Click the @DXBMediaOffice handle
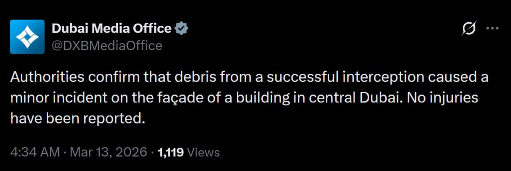Image resolution: width=511 pixels, height=171 pixels. [x=107, y=46]
